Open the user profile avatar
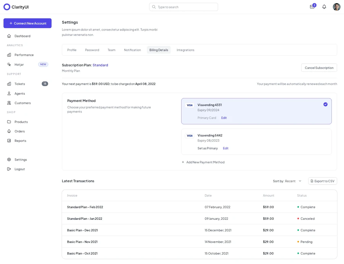Screen dimensions: 344x264 336,7
